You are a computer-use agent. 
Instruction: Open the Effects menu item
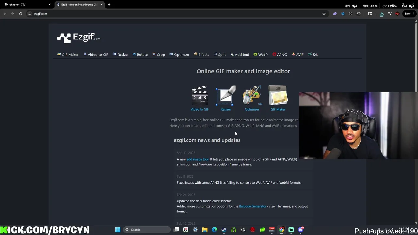tap(201, 55)
